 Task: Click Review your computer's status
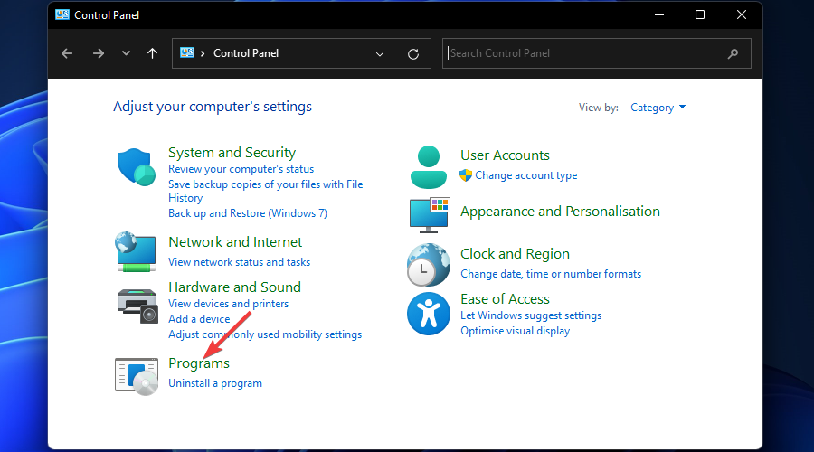pos(241,169)
